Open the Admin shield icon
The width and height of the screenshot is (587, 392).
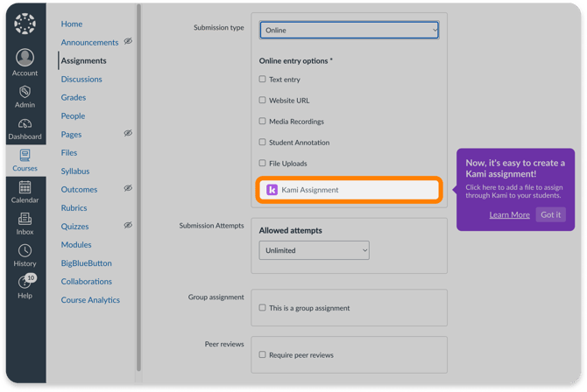25,92
